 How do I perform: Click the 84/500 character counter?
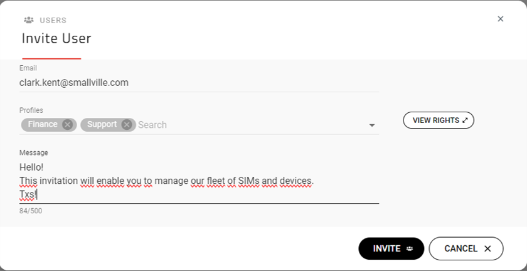[31, 211]
